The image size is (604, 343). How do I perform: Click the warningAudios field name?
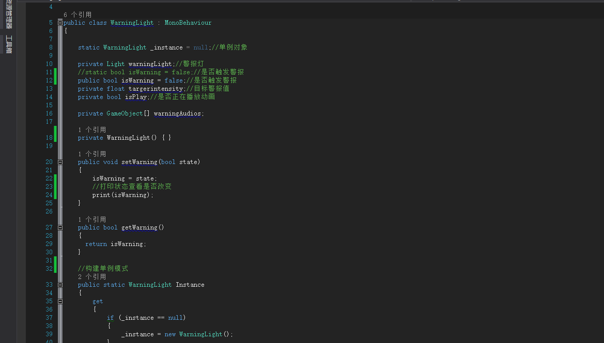click(177, 113)
